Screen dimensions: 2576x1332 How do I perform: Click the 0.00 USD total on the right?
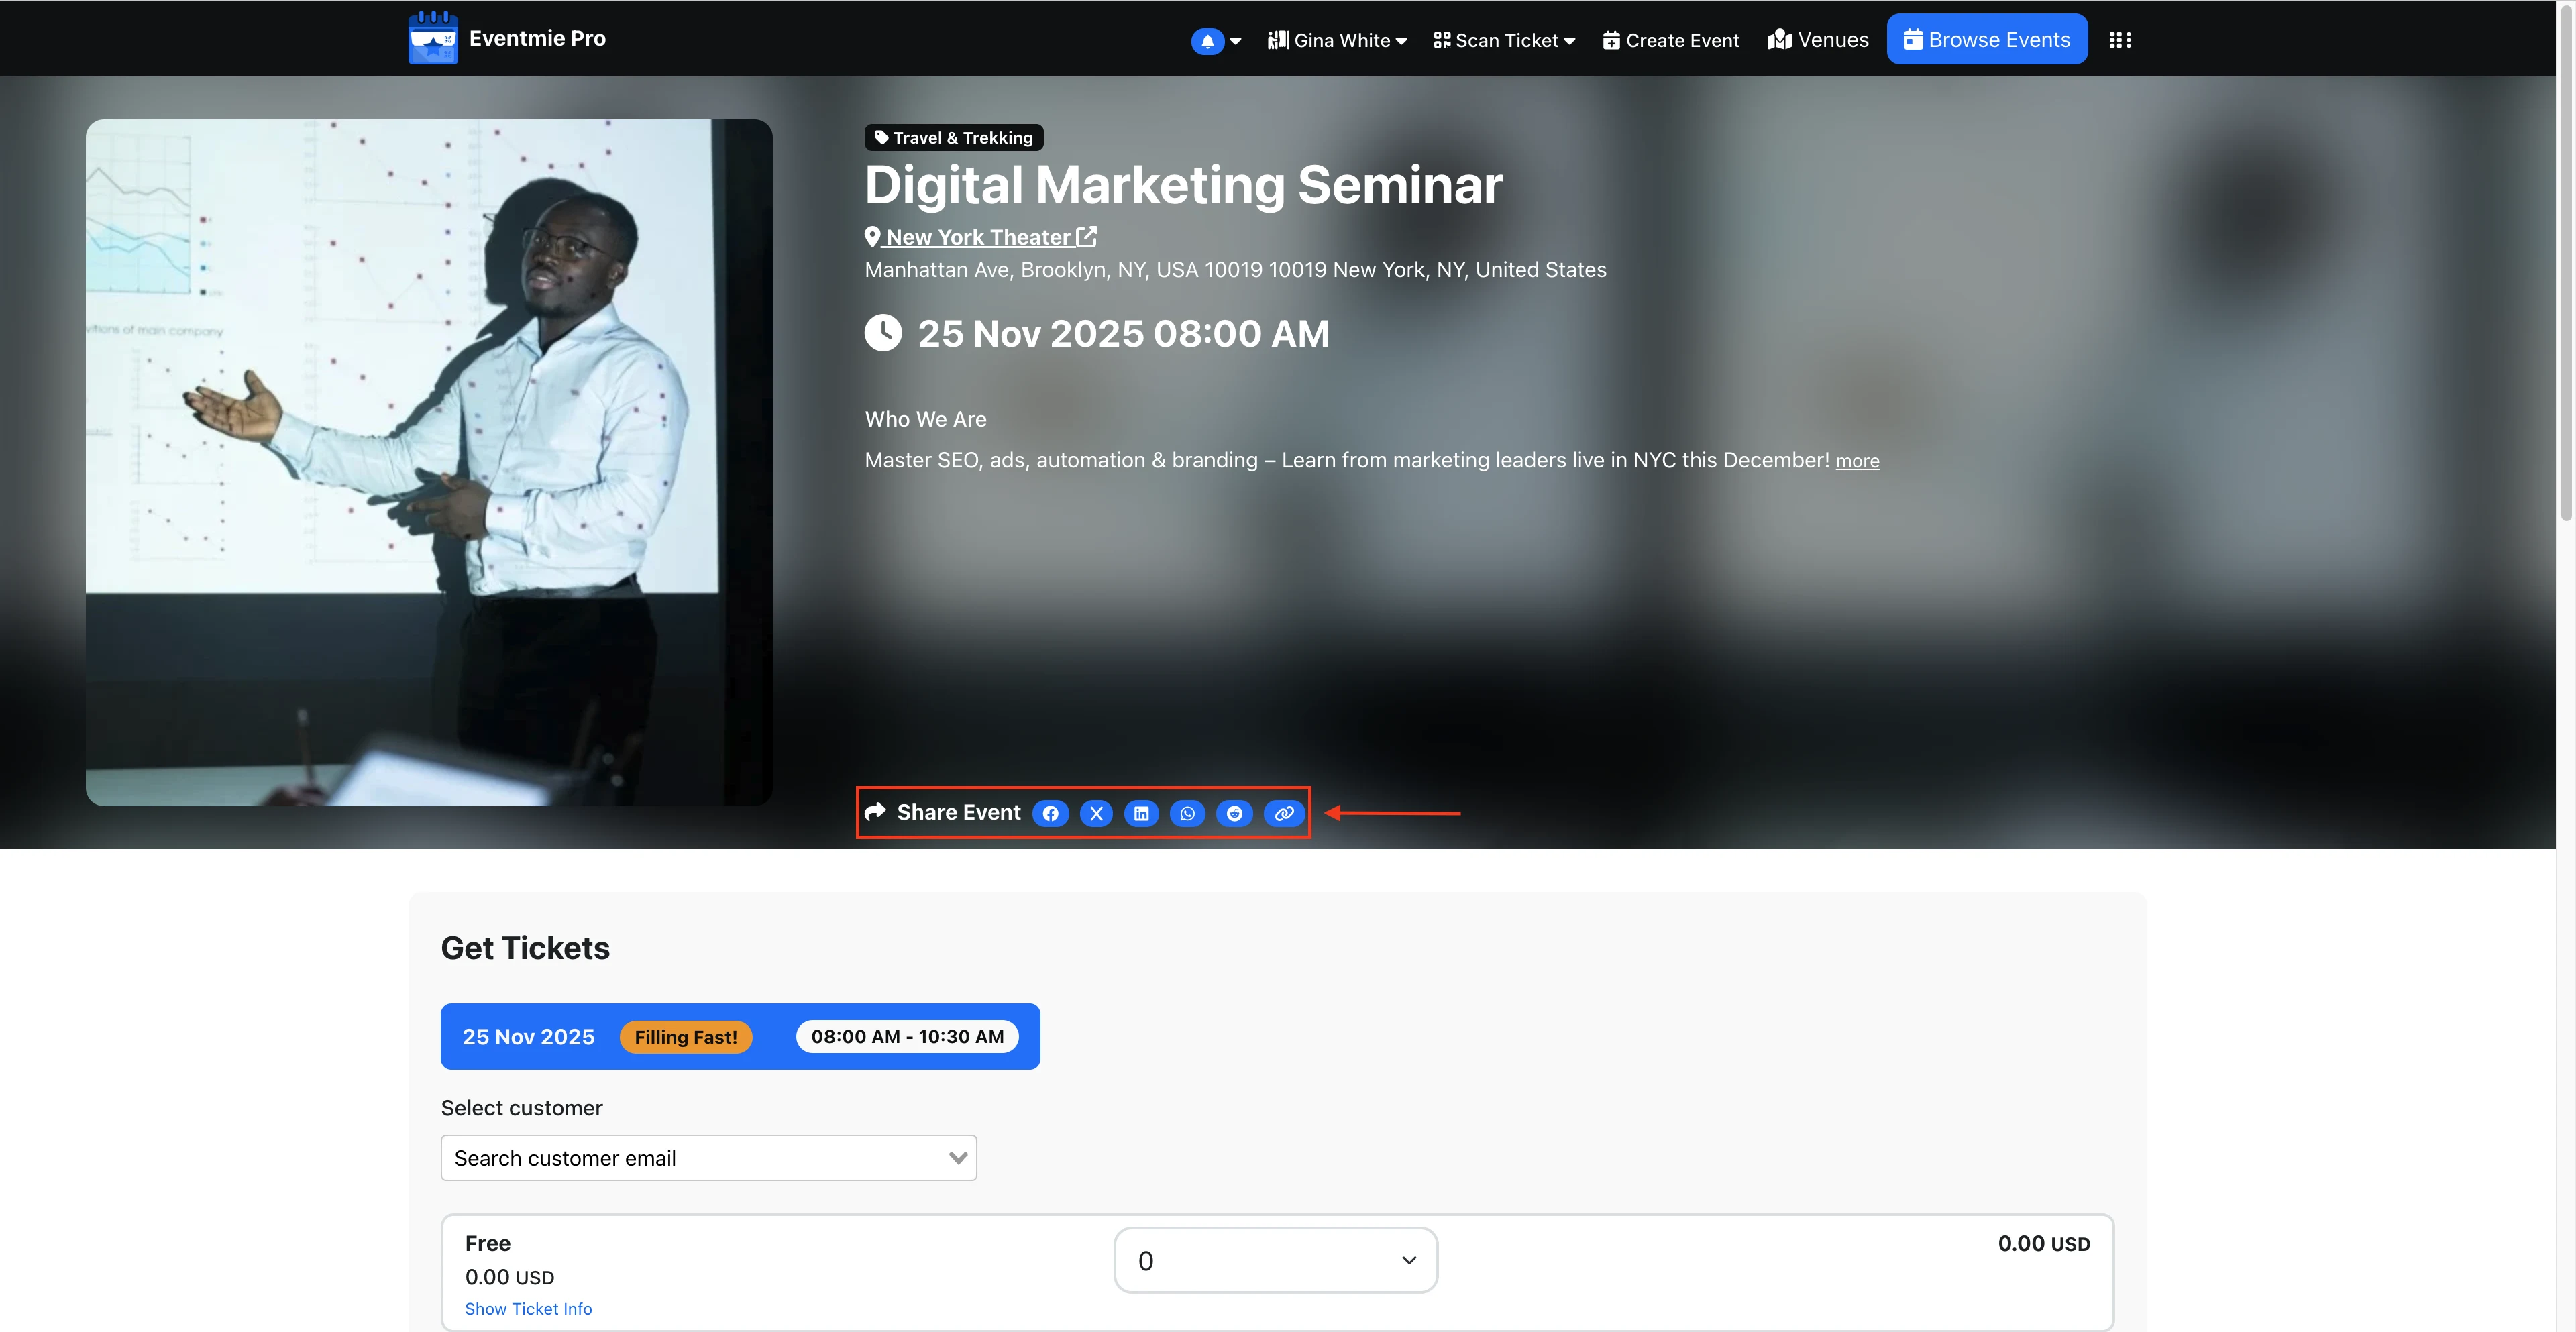tap(2044, 1244)
